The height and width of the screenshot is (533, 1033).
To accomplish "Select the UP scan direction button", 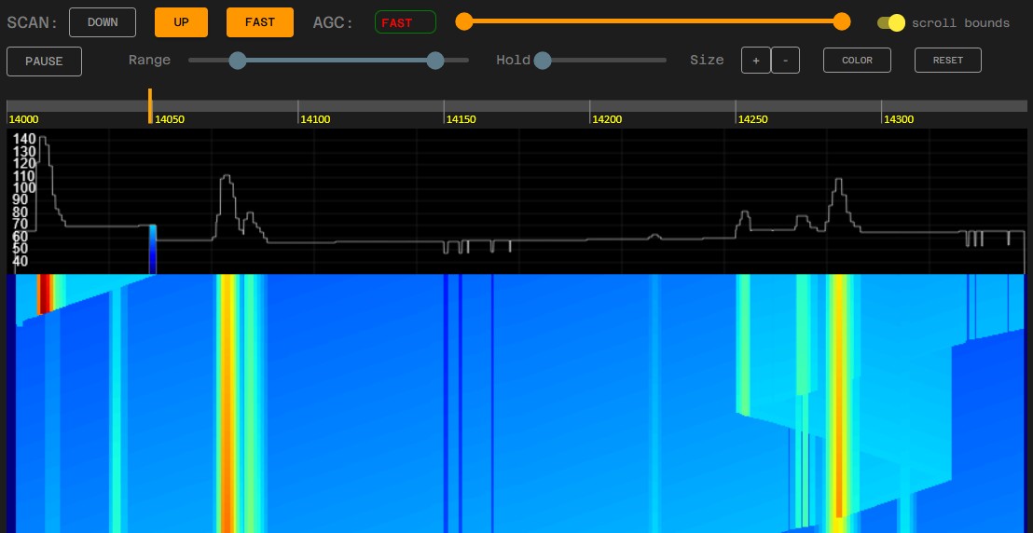I will [181, 22].
